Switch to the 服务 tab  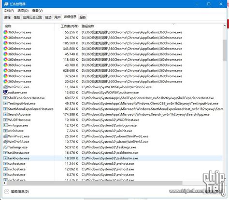(x=83, y=17)
